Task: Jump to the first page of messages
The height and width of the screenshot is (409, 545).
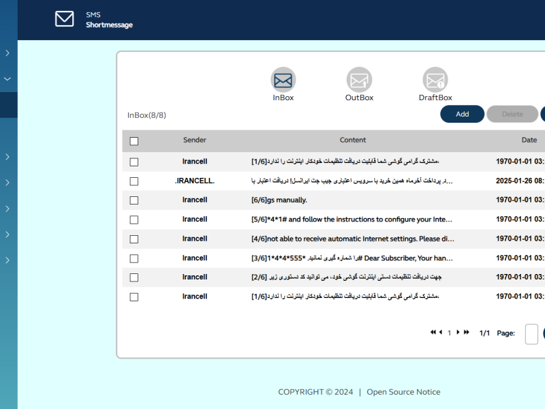Action: coord(433,332)
